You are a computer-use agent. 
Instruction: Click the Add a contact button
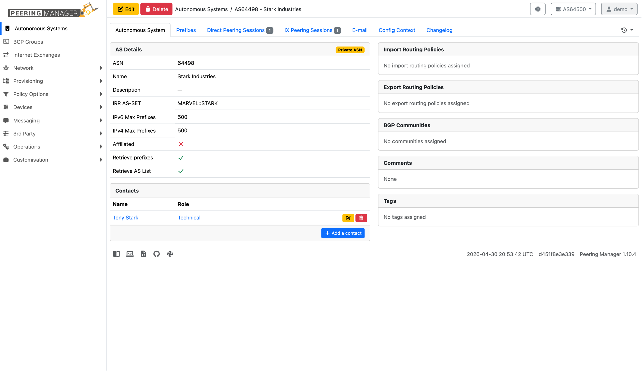tap(343, 233)
